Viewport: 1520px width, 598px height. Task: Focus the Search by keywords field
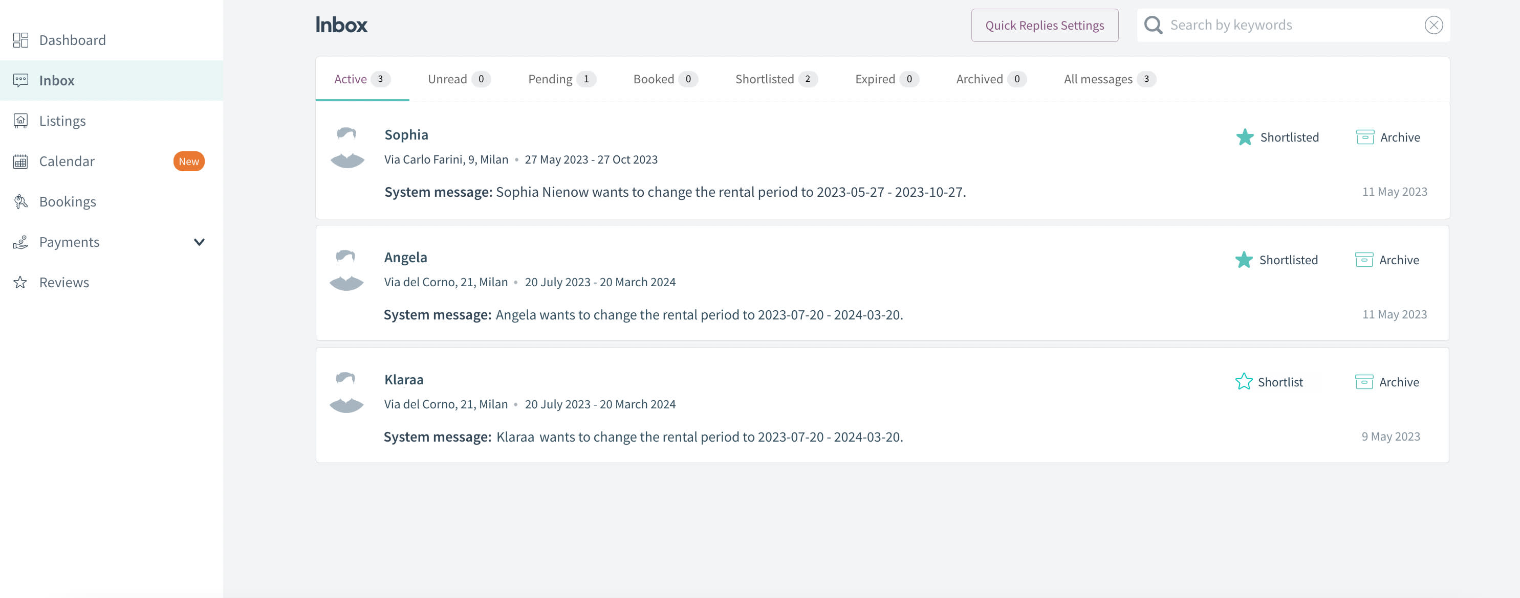[1292, 26]
